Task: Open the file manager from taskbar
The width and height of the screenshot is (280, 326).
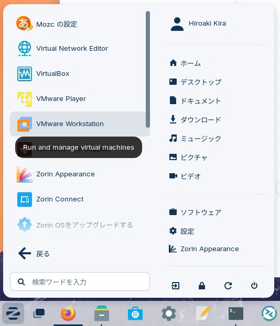Action: click(101, 313)
